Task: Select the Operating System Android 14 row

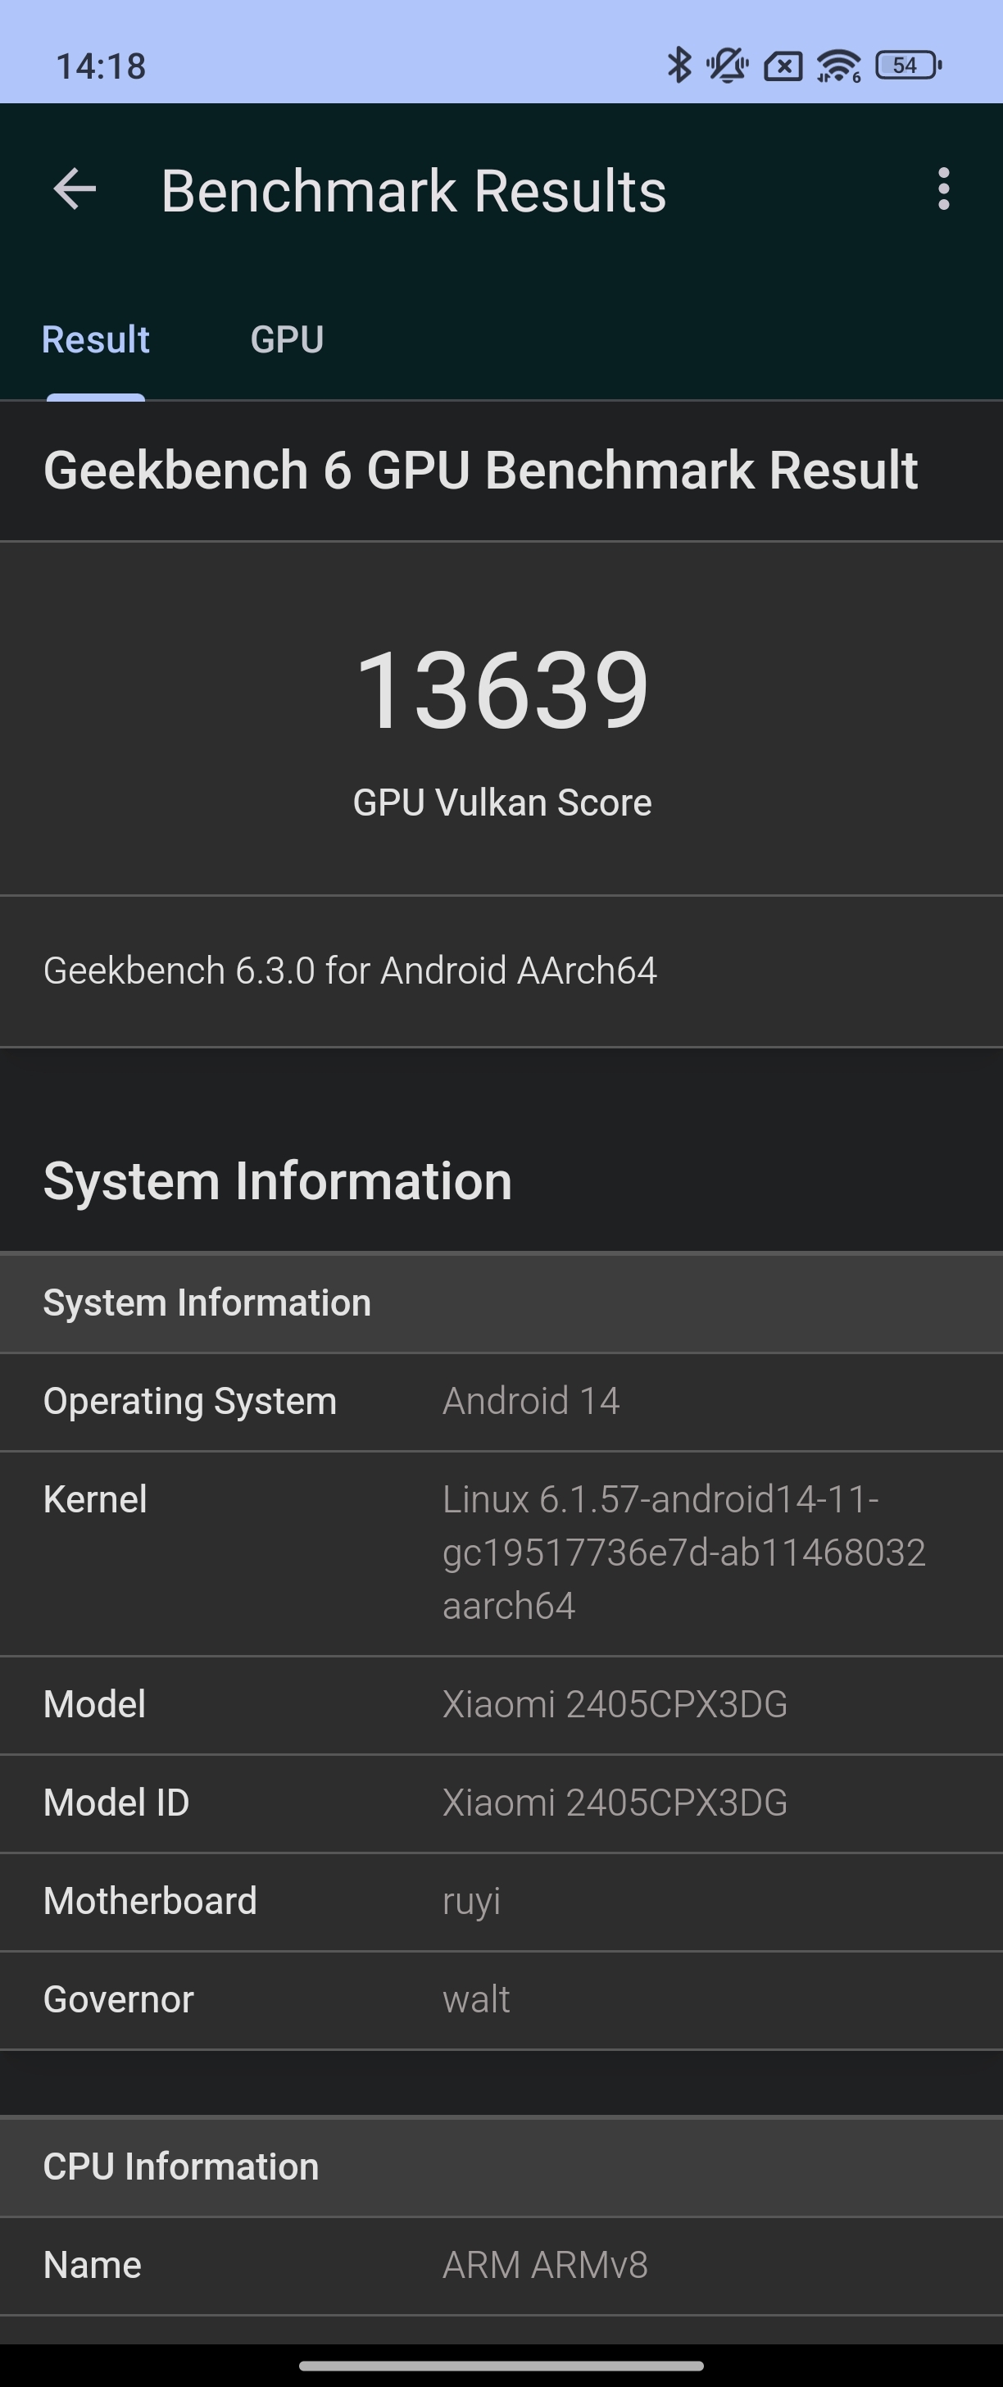Action: click(501, 1402)
